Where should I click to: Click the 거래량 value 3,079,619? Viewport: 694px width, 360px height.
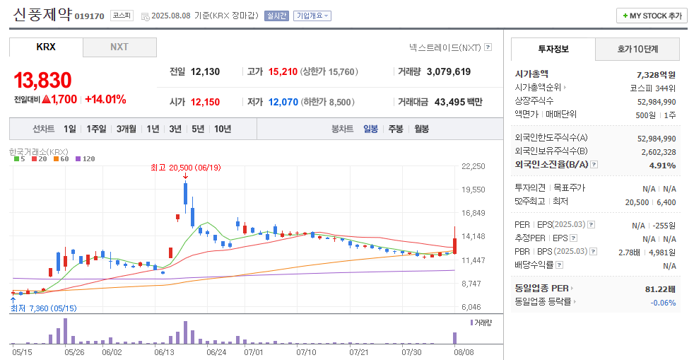point(449,71)
